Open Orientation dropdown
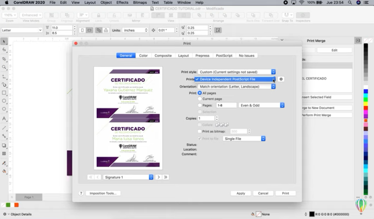374x219 pixels. tap(236, 87)
